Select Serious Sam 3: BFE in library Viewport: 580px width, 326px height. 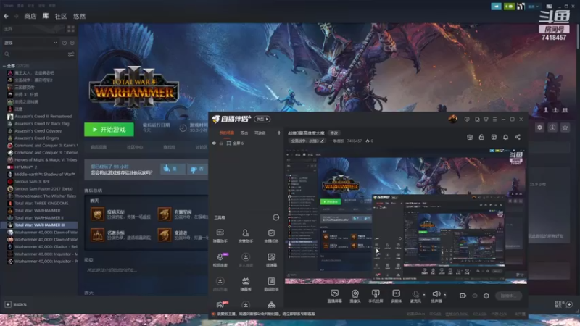[32, 182]
